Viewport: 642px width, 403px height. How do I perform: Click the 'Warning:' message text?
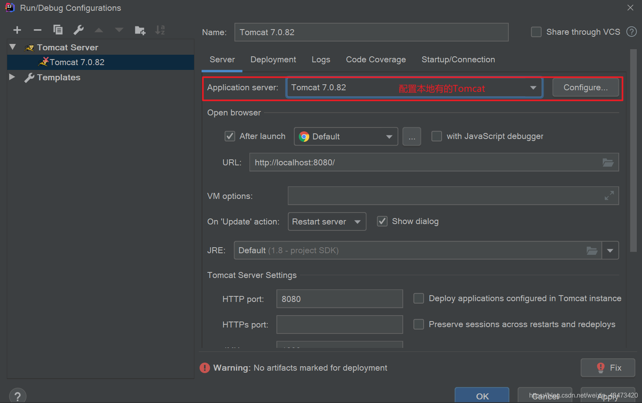point(232,368)
